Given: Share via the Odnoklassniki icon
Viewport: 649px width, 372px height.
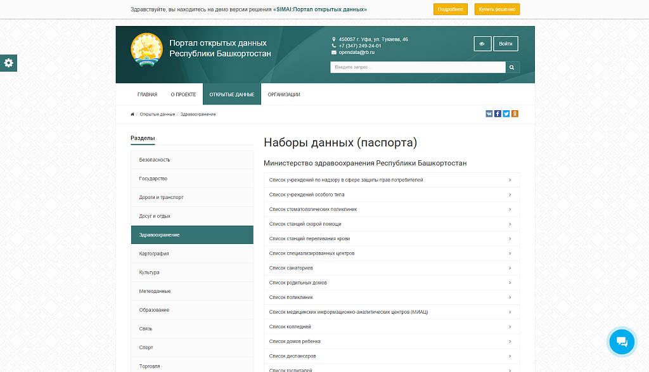Looking at the screenshot, I should click(x=515, y=114).
